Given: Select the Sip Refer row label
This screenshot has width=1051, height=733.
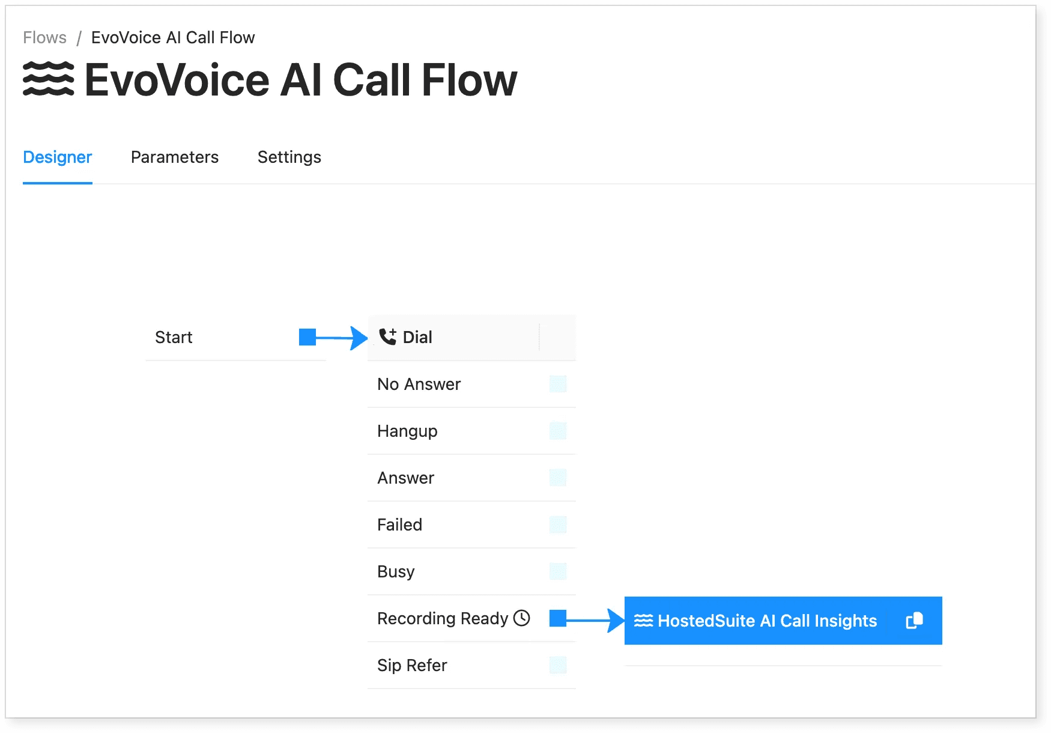Looking at the screenshot, I should [412, 666].
